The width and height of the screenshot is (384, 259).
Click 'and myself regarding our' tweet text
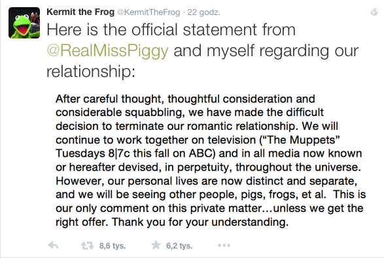266,51
